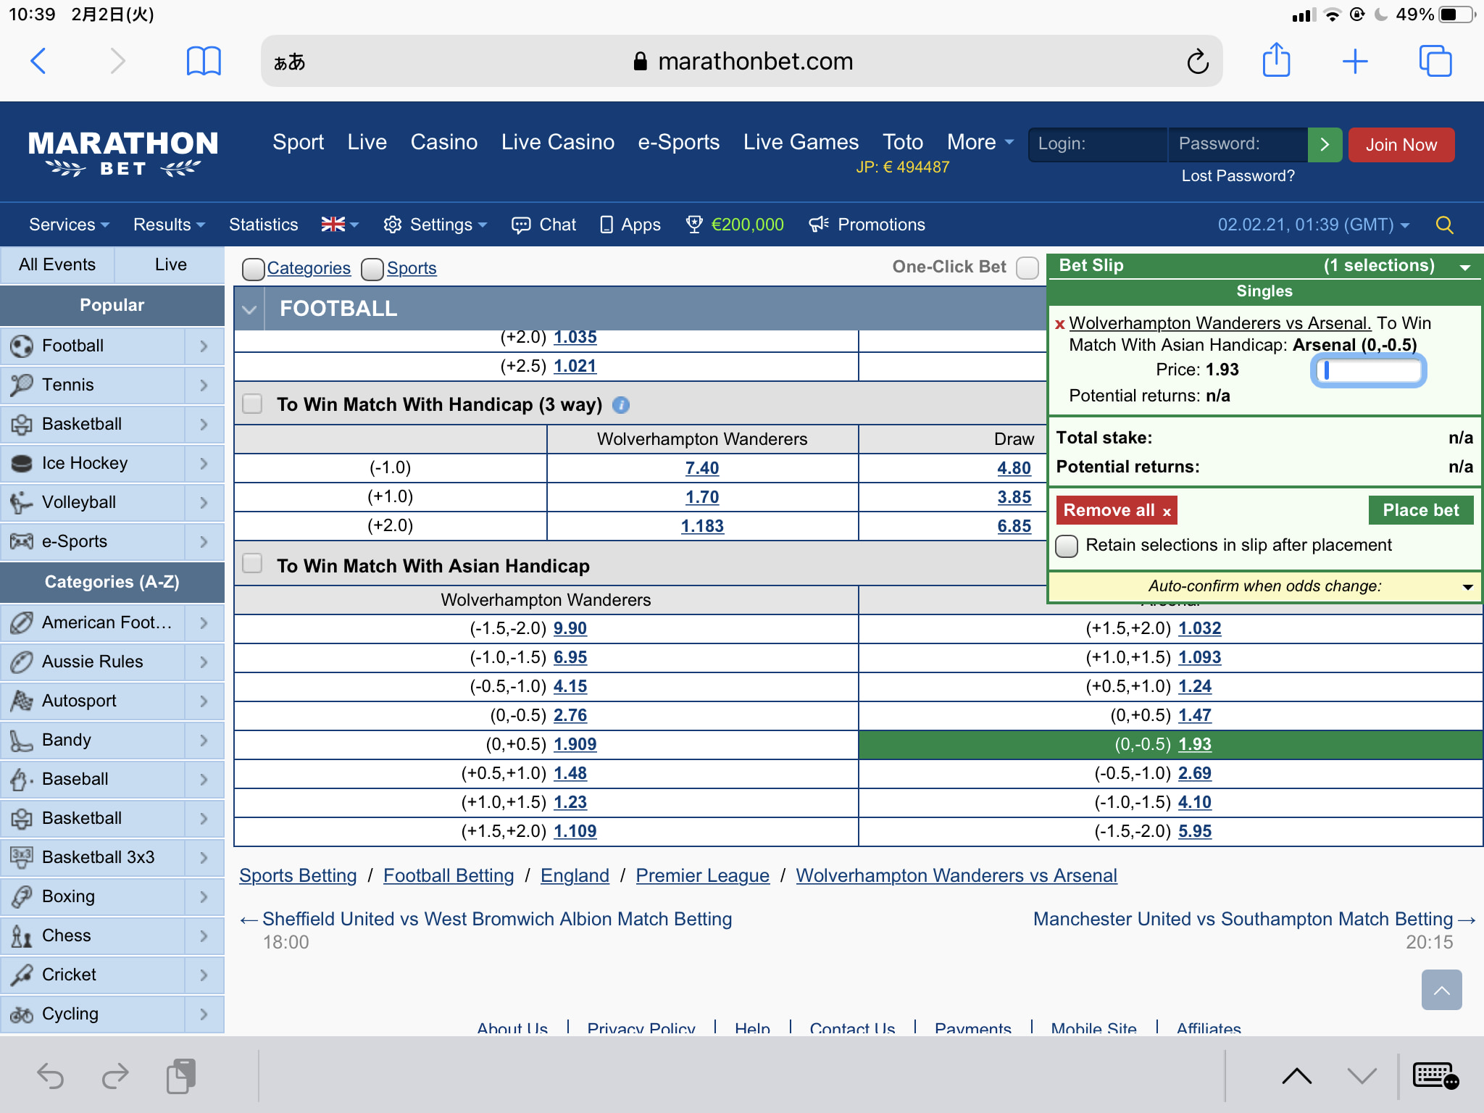Open the Lost Password? link

coord(1238,176)
